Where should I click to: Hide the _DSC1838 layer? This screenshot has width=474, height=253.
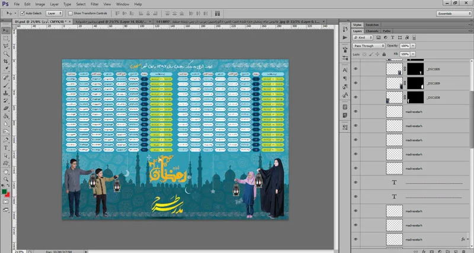[x=355, y=98]
